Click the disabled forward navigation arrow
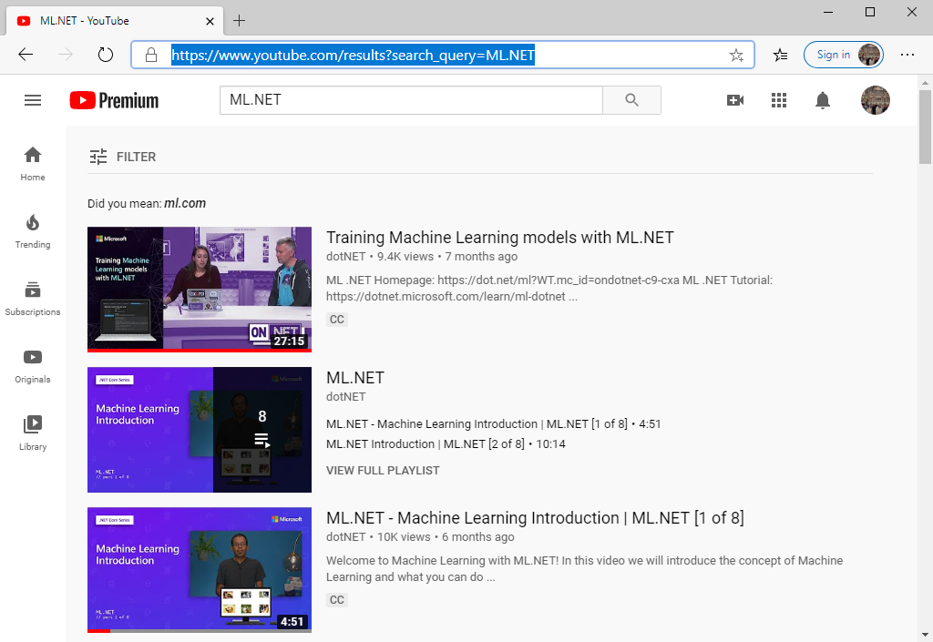The width and height of the screenshot is (933, 642). [66, 55]
